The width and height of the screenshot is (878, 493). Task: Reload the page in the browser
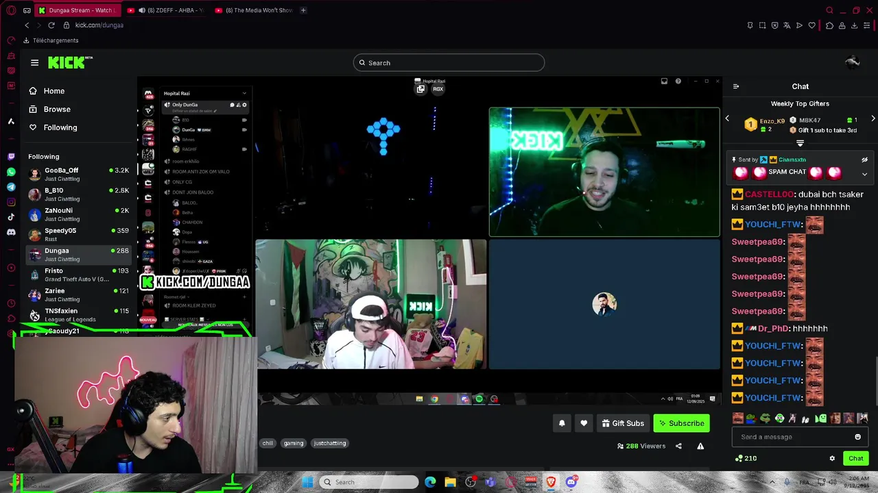click(51, 25)
